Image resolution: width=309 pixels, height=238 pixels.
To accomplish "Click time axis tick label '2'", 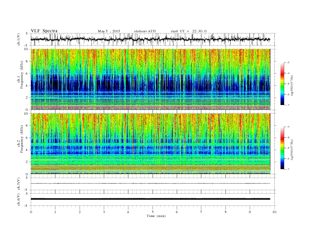I will pos(80,212).
